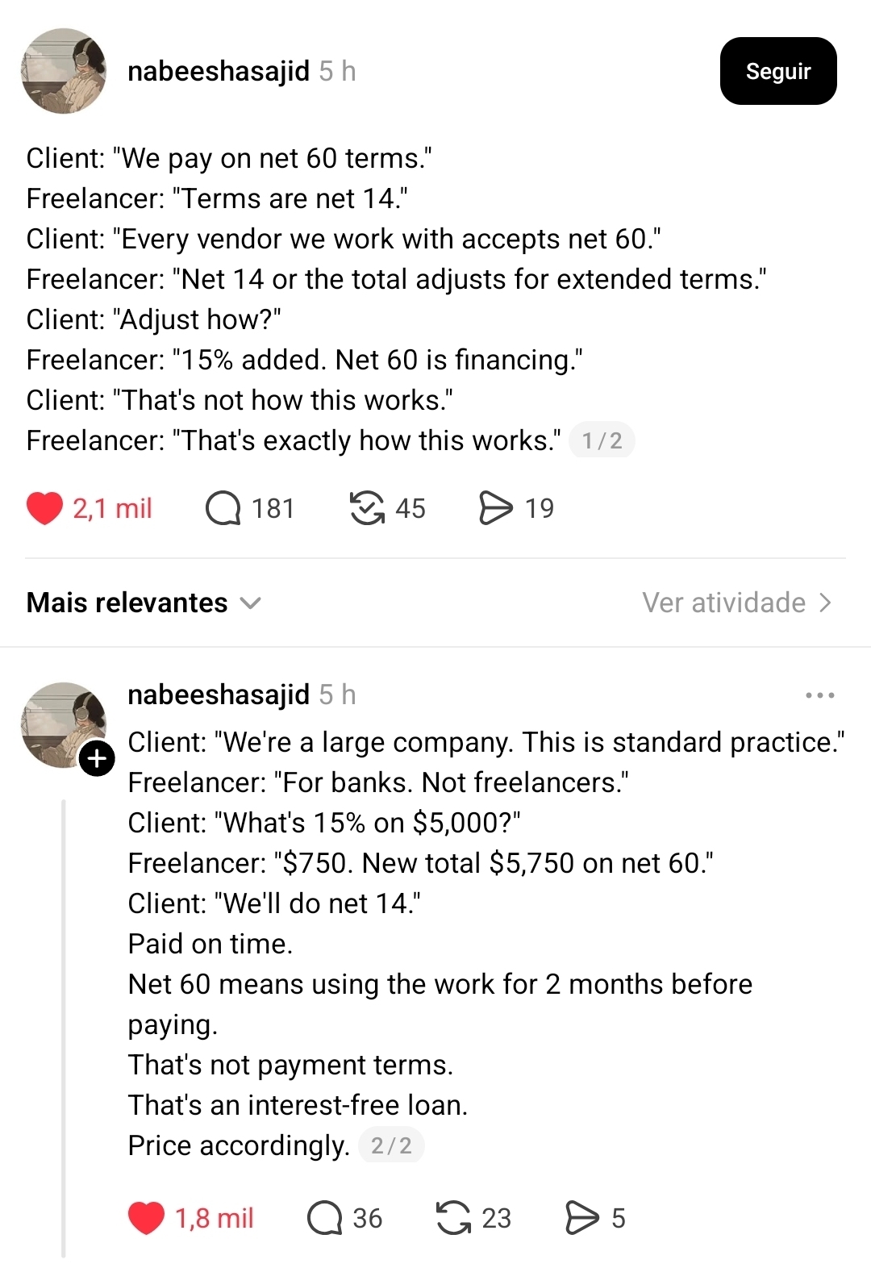871x1268 pixels.
Task: Tap the arrow next to Ver atividade
Action: pos(825,603)
